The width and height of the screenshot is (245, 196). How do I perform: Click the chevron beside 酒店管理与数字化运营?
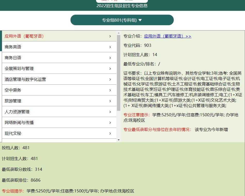[110, 79]
